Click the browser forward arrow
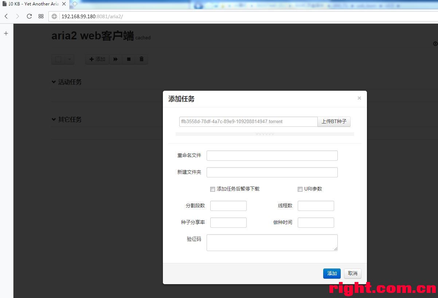Image resolution: width=438 pixels, height=298 pixels. click(17, 16)
